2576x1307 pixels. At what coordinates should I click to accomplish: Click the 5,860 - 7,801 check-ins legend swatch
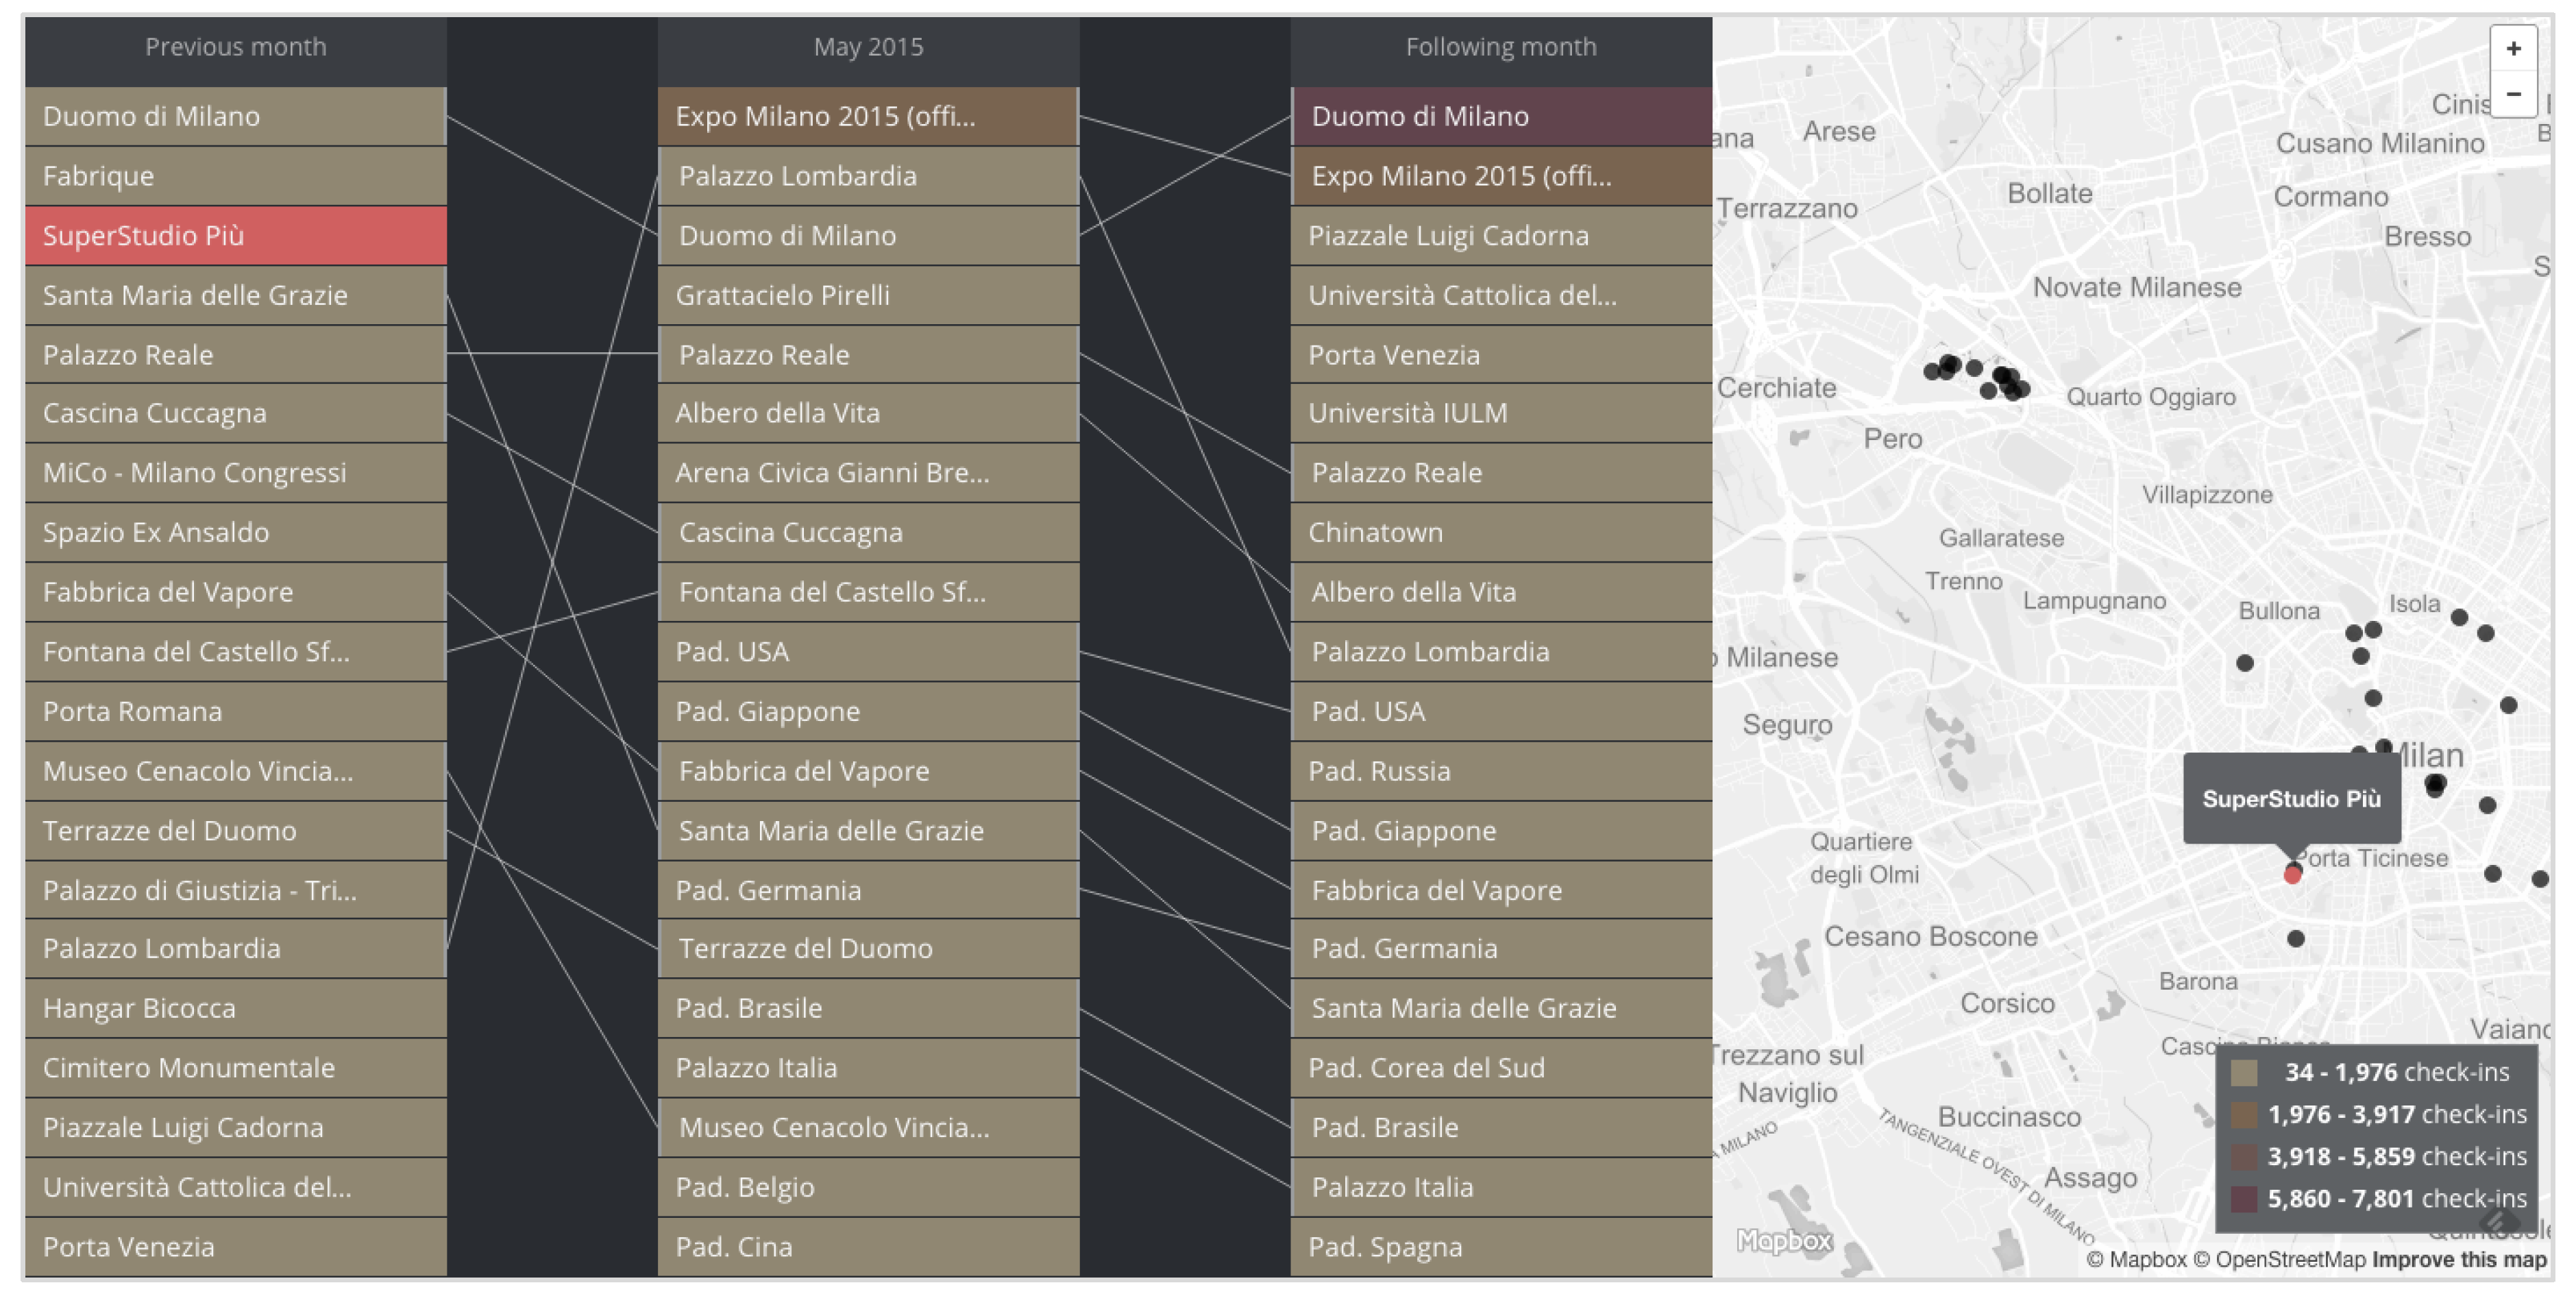pyautogui.click(x=2244, y=1199)
